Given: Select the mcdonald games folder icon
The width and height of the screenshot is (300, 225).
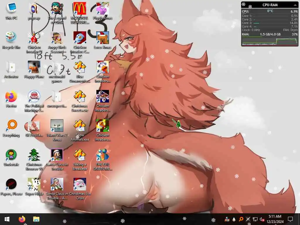Looking at the screenshot, I should [57, 72].
